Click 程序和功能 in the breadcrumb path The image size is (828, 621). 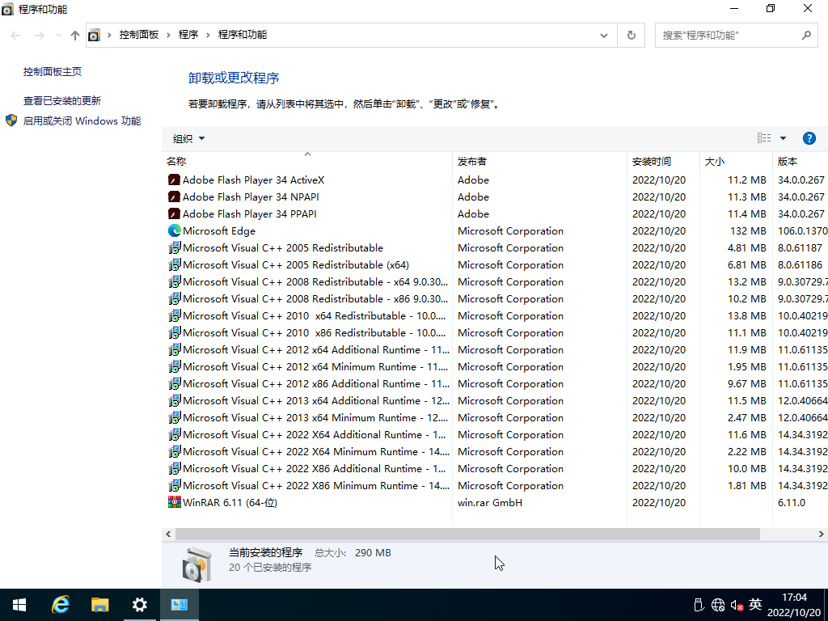pyautogui.click(x=243, y=35)
